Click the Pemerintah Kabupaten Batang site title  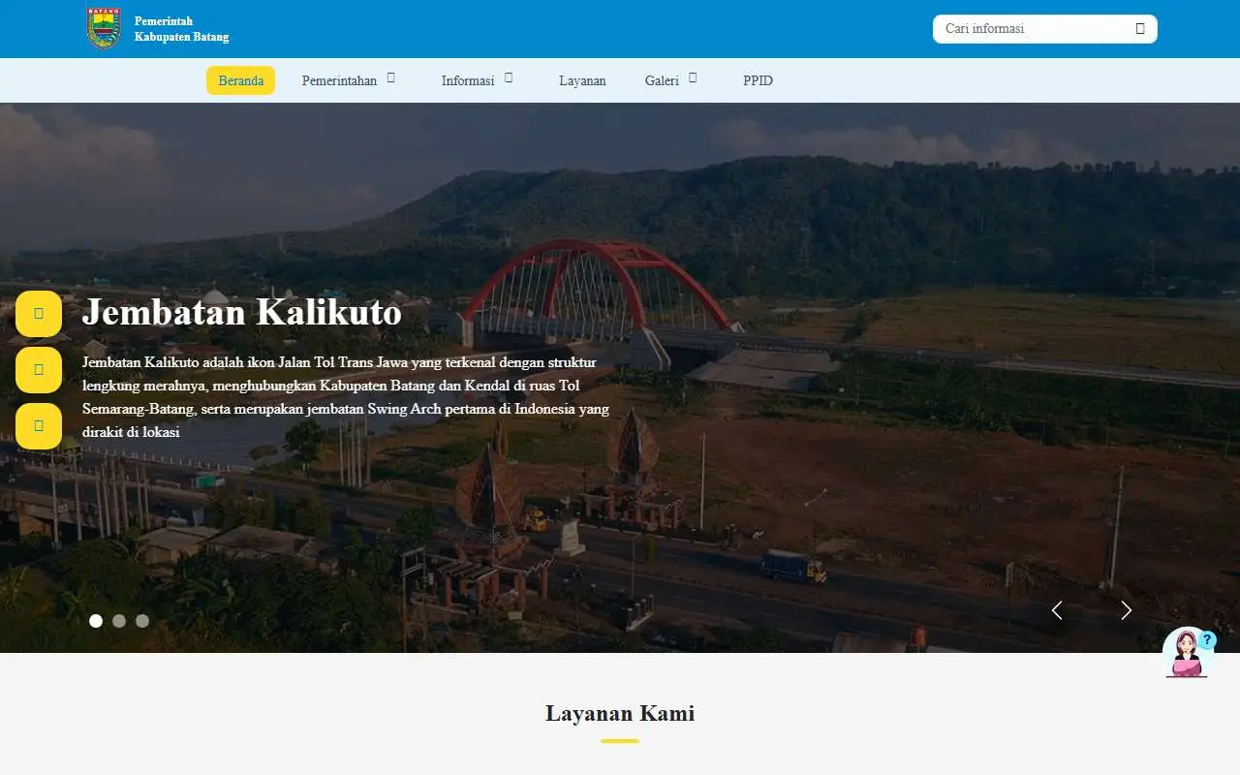click(x=181, y=29)
